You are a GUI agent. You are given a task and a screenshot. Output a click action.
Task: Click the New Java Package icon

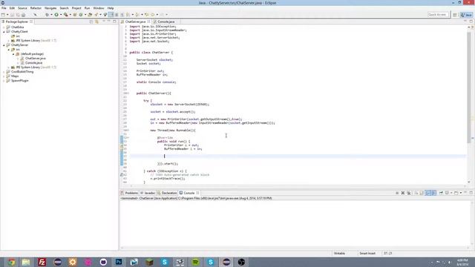click(75, 15)
